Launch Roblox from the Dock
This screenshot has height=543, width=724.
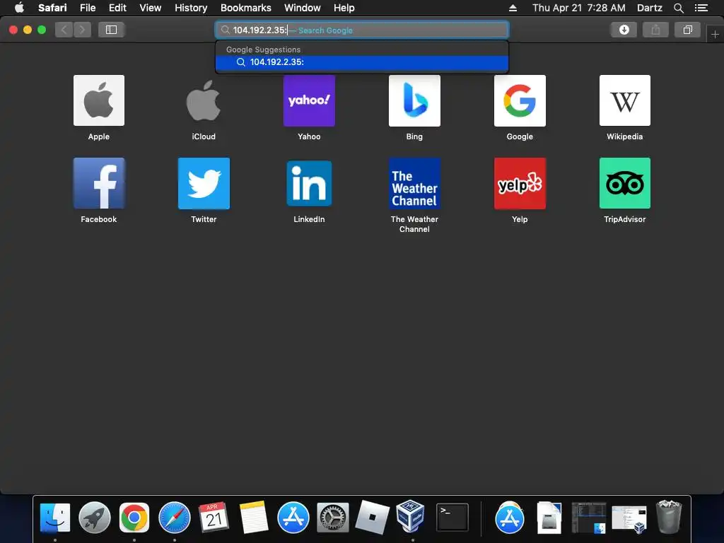pos(372,518)
